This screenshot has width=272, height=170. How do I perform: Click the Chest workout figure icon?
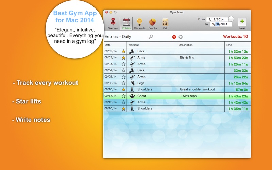(132, 96)
